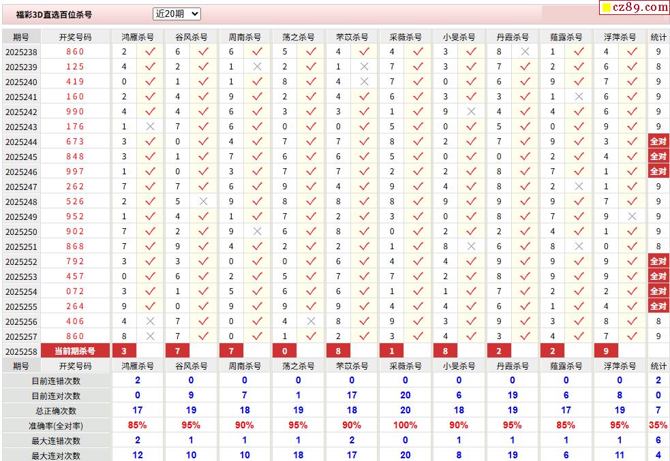This screenshot has height=461, width=670.
Task: Click the cross mark for 小旻杀号 in row 2025251
Action: [x=471, y=247]
